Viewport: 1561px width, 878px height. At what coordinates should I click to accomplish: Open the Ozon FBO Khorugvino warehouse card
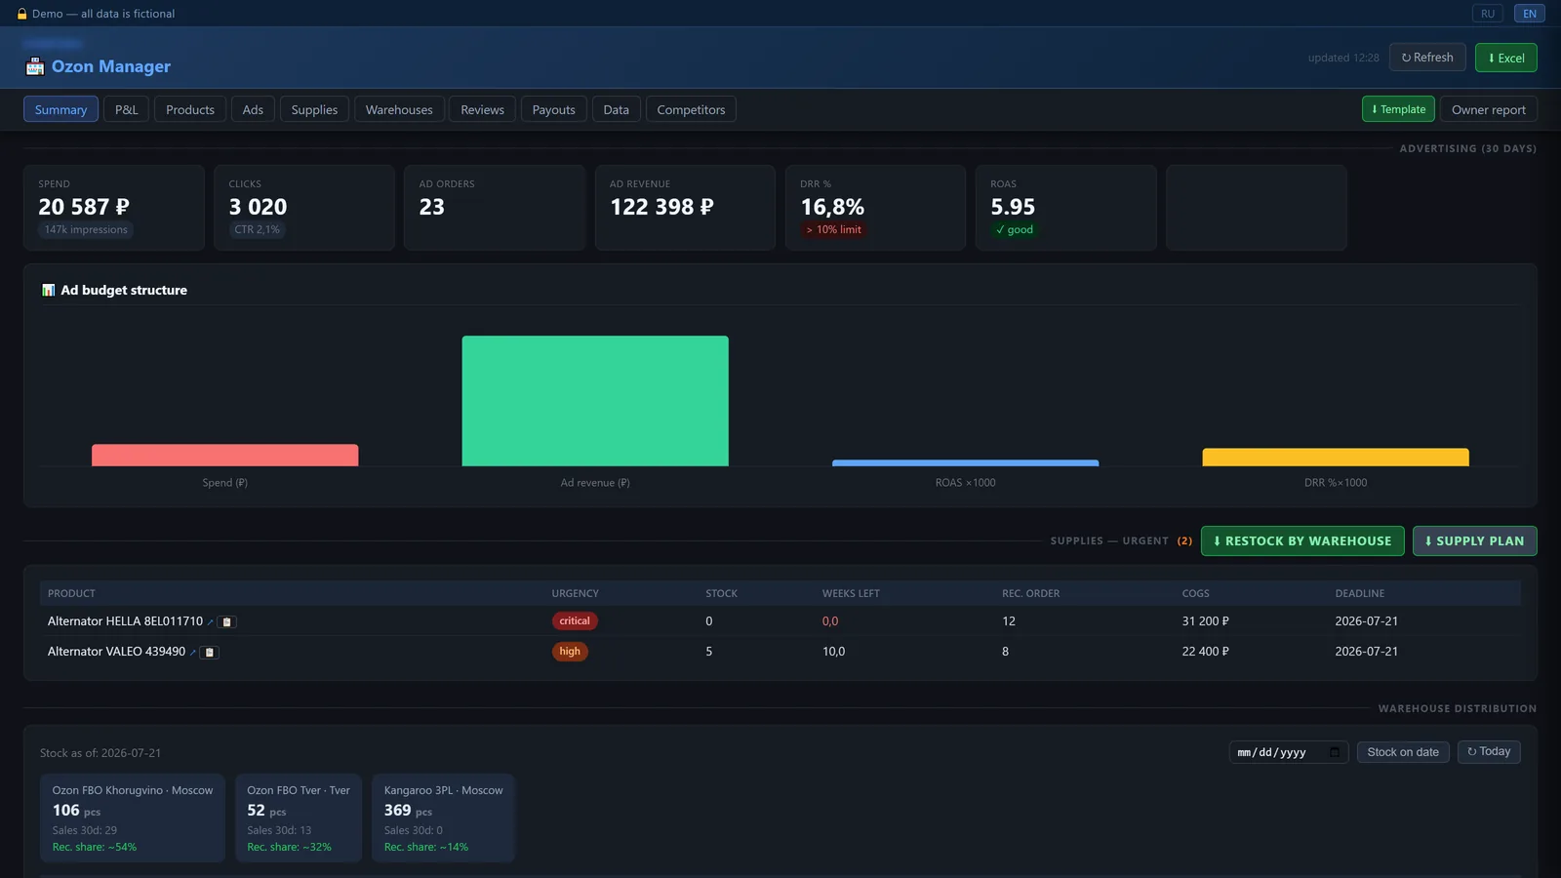tap(133, 818)
